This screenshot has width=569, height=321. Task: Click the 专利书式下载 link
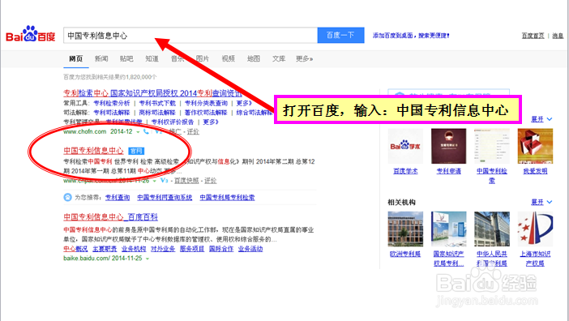click(x=157, y=103)
